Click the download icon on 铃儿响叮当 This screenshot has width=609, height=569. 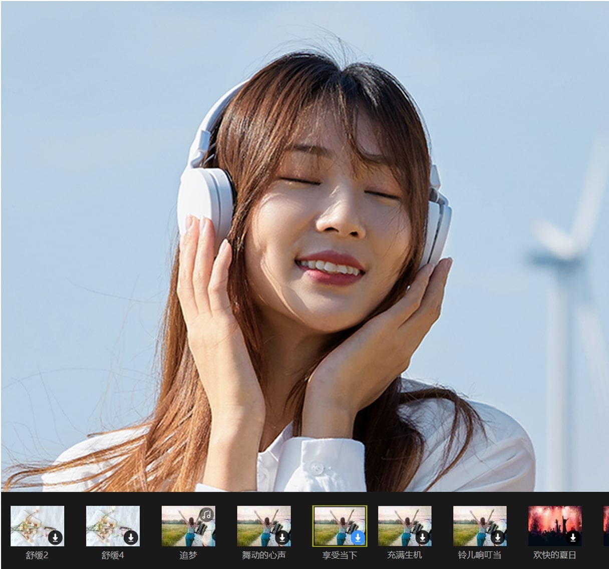pos(498,538)
